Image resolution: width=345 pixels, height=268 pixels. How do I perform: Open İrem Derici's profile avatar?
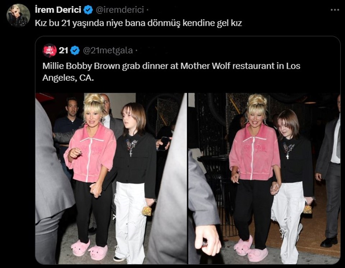point(18,15)
